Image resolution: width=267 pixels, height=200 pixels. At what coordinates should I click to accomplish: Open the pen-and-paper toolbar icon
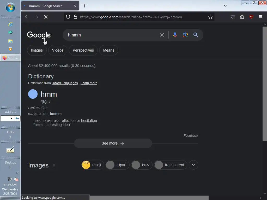[10, 149]
